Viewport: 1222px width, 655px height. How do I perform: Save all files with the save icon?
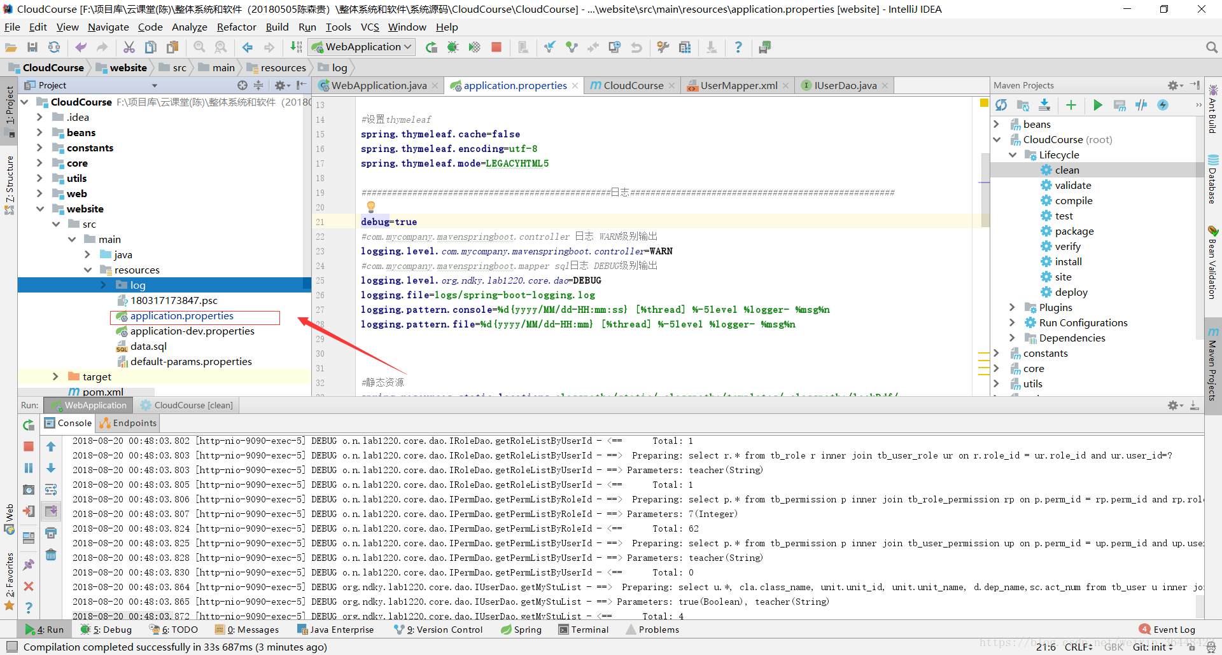(x=32, y=47)
